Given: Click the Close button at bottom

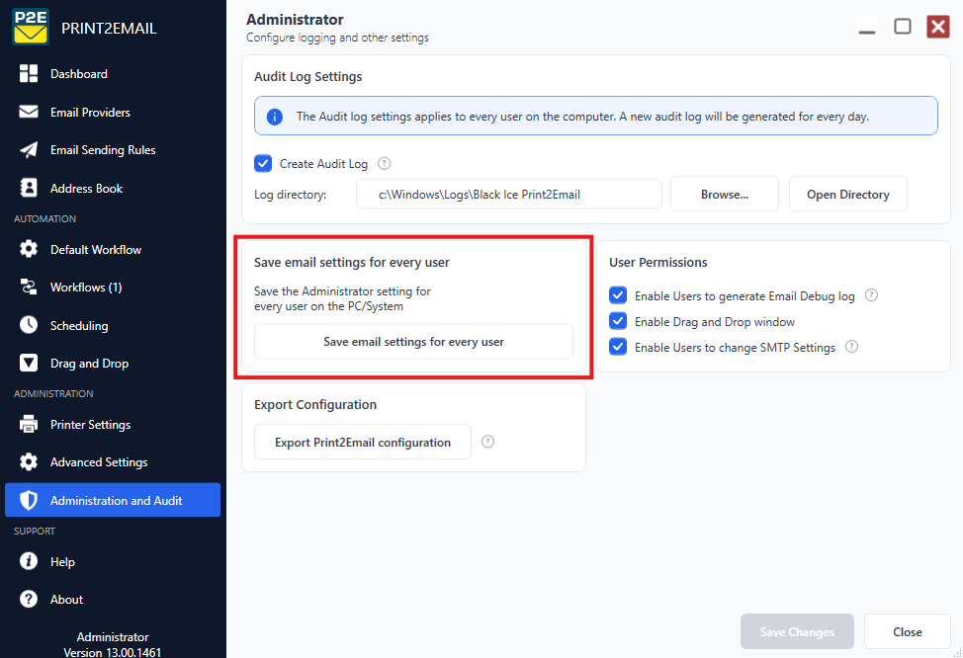Looking at the screenshot, I should pos(907,631).
